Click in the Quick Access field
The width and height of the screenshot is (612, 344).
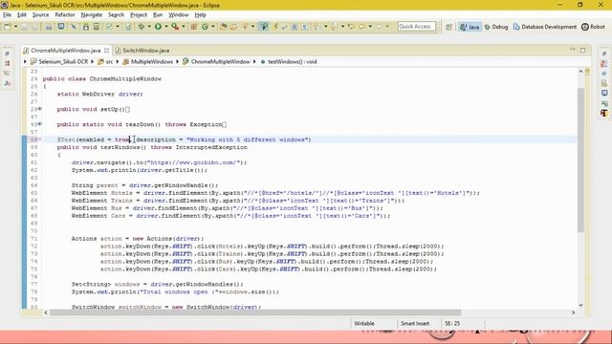tap(417, 27)
